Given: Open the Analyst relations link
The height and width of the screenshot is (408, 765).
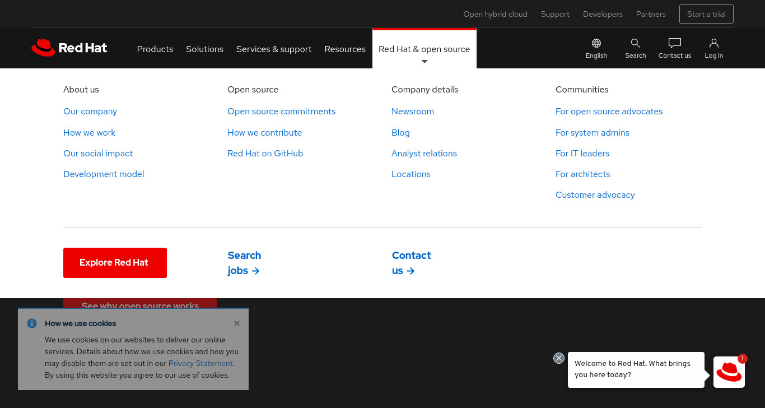Looking at the screenshot, I should click(424, 153).
